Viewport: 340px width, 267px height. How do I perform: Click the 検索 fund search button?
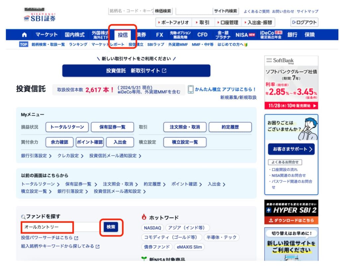point(111,227)
